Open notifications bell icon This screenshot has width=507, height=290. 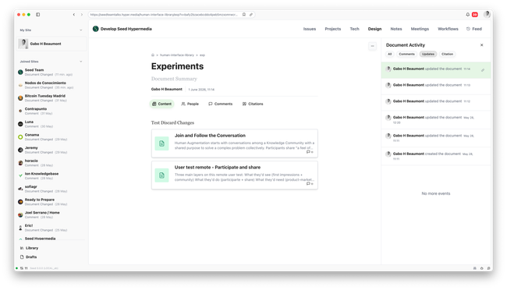coord(467,15)
